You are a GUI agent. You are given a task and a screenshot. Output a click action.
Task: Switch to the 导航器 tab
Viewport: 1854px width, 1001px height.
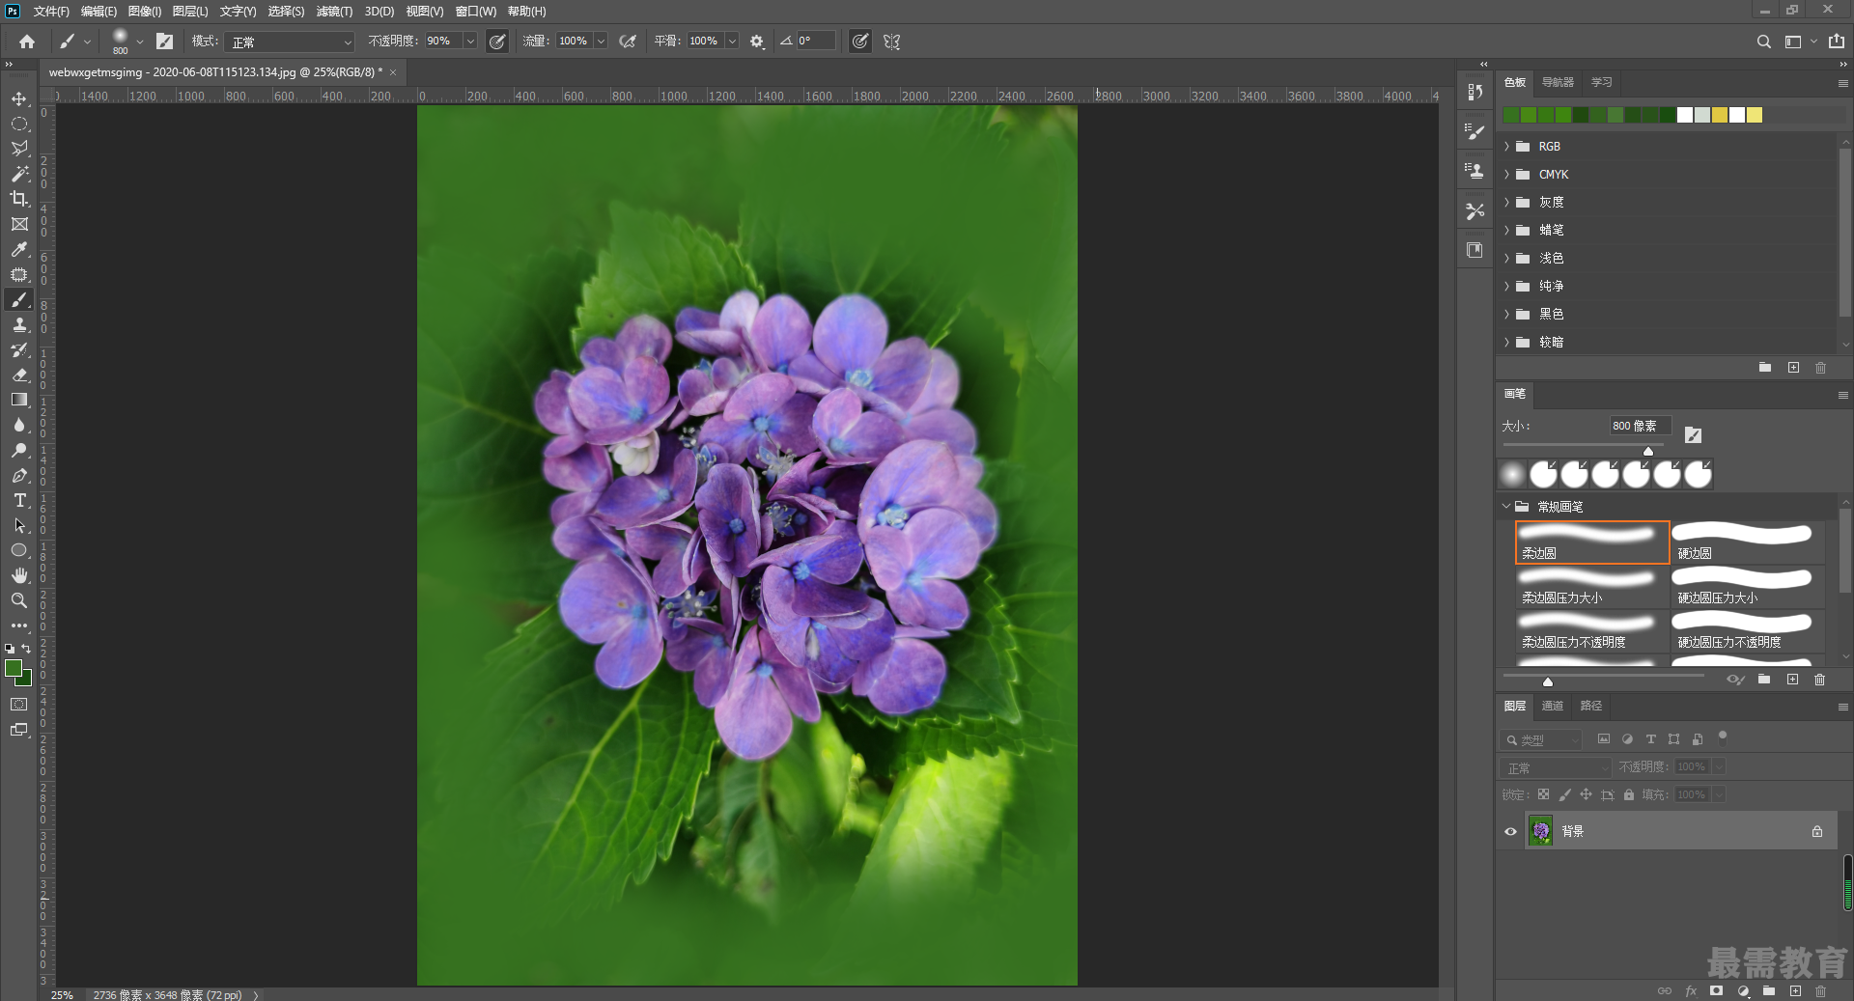[1558, 82]
